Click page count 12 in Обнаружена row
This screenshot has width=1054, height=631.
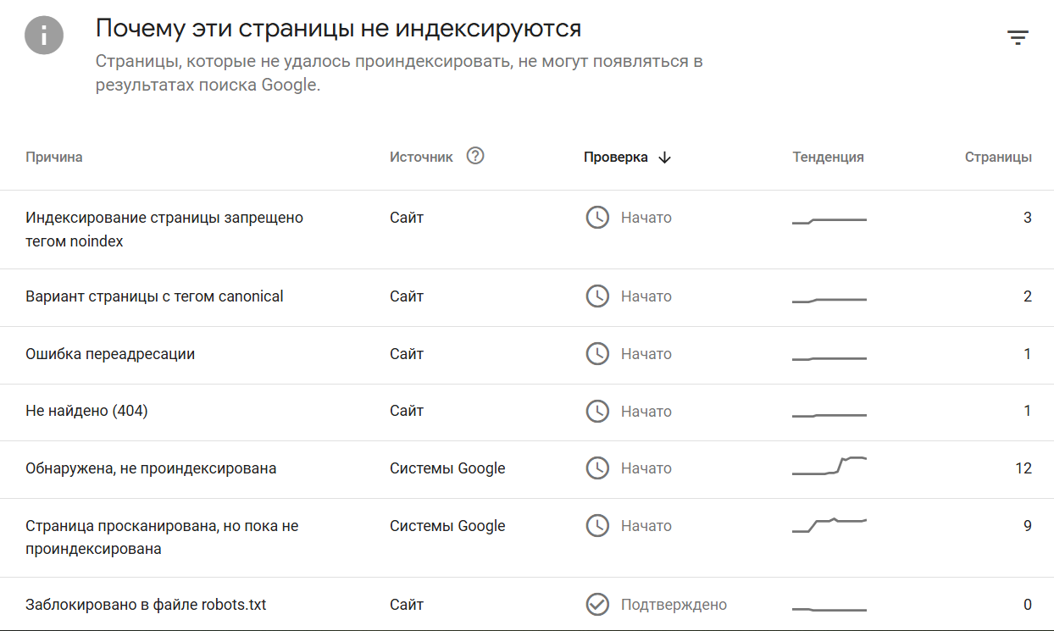click(1023, 468)
